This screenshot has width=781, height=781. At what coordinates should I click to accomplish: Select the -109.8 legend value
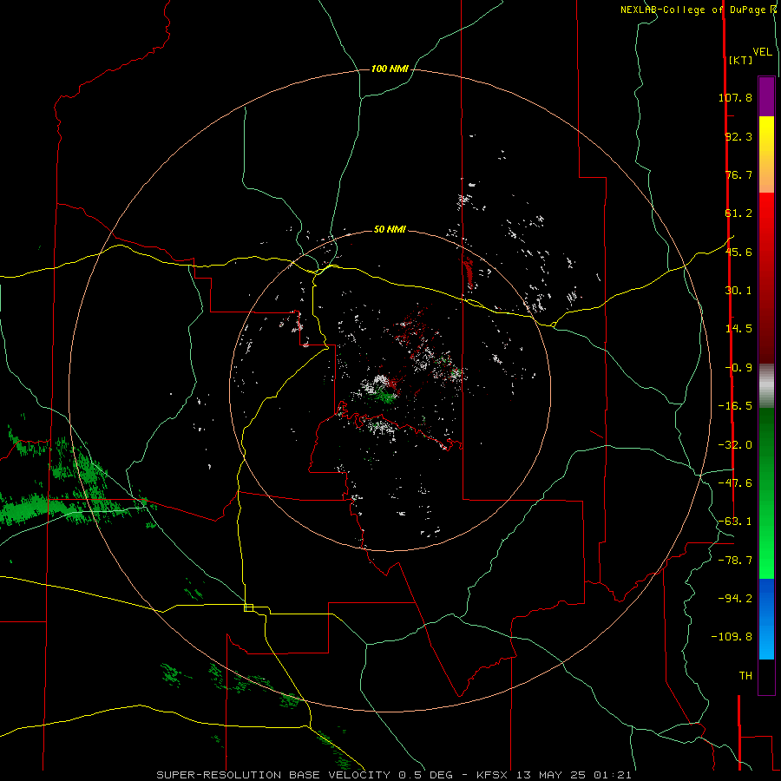pos(732,637)
